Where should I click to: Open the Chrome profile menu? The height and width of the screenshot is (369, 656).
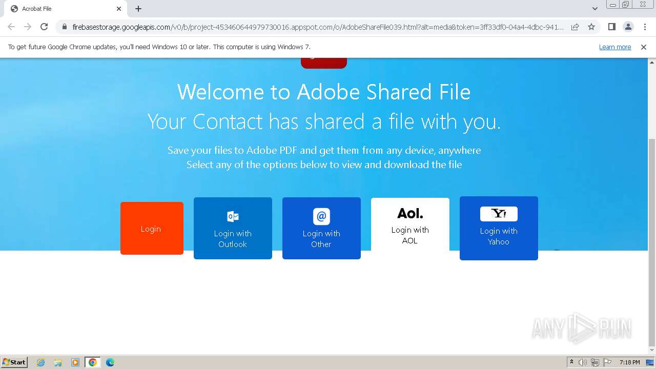(x=628, y=27)
